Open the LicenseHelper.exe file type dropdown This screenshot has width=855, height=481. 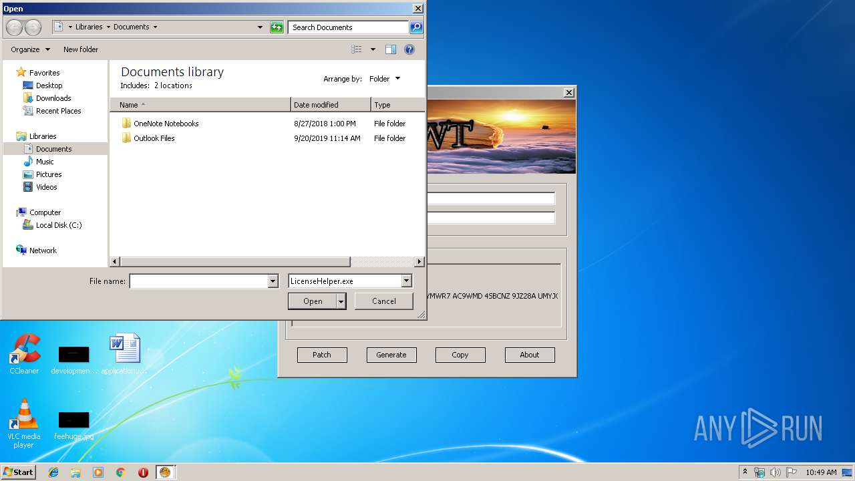click(406, 281)
